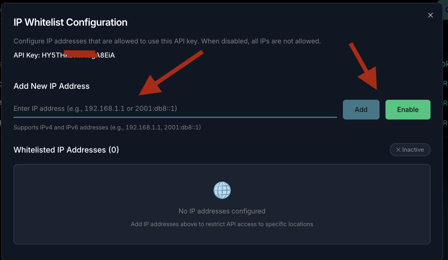The width and height of the screenshot is (448, 260).
Task: Close the IP Whitelist Configuration dialog
Action: (430, 15)
